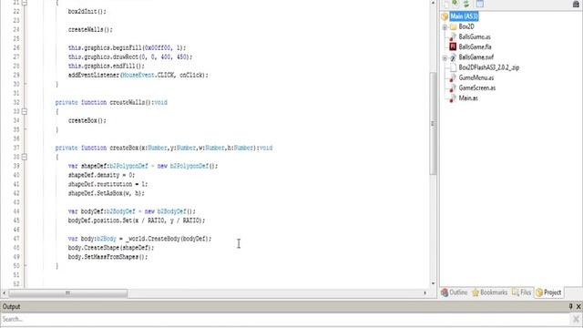The image size is (583, 328).
Task: Click the Output search input field
Action: (x=285, y=319)
